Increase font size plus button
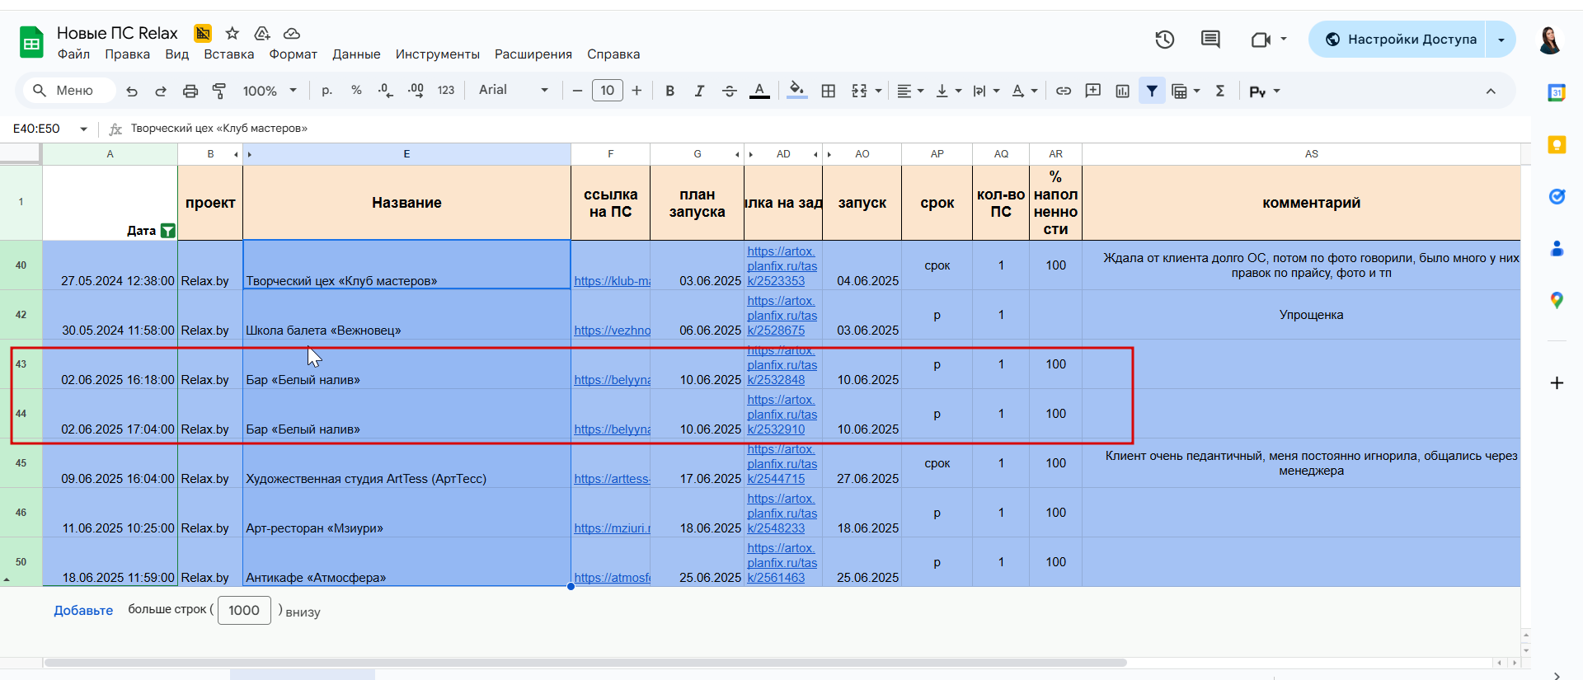This screenshot has width=1583, height=680. [636, 91]
